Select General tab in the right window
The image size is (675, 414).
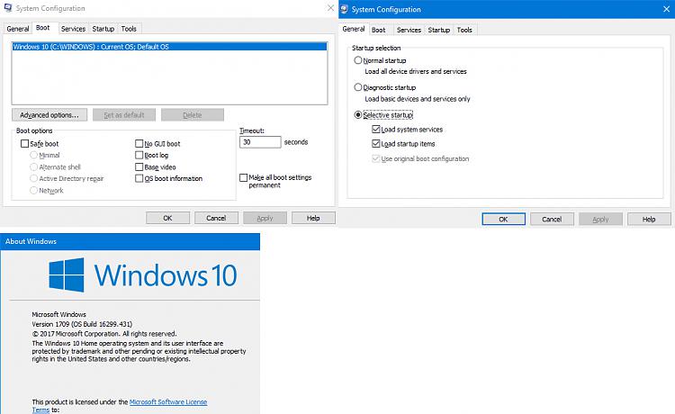pyautogui.click(x=354, y=29)
